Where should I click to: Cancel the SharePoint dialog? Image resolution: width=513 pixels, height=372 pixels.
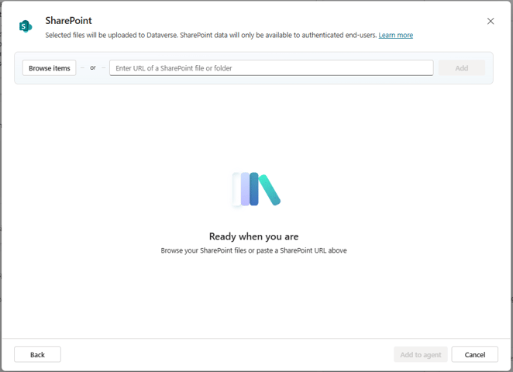475,355
